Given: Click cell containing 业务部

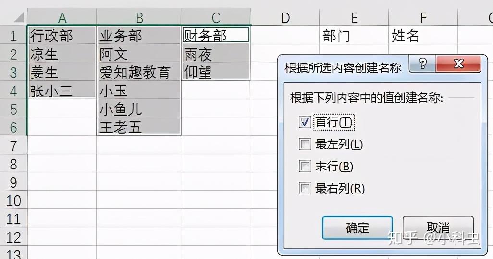Looking at the screenshot, I should [x=139, y=35].
